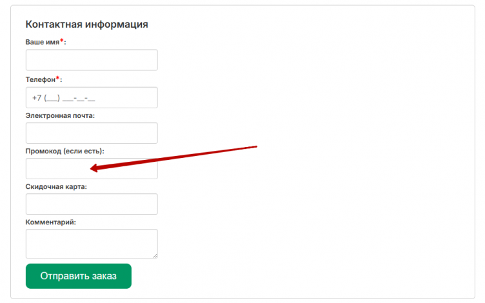Viewport: 485px width, 303px height.
Task: Click the Контактная информация heading
Action: (x=87, y=24)
